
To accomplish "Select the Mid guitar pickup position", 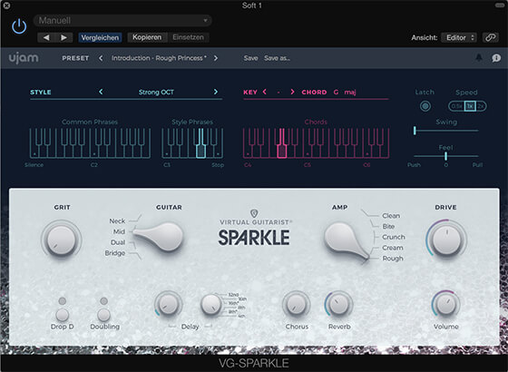I will click(x=119, y=231).
